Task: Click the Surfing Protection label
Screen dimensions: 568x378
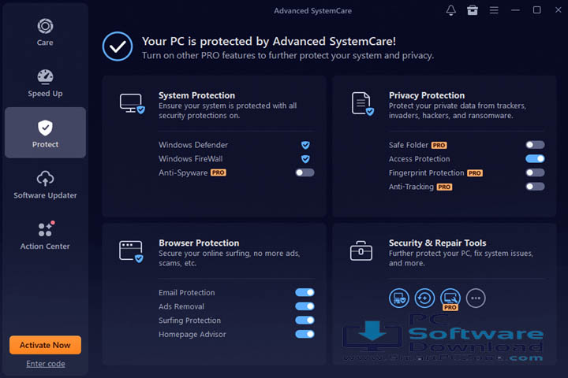Action: pos(189,321)
